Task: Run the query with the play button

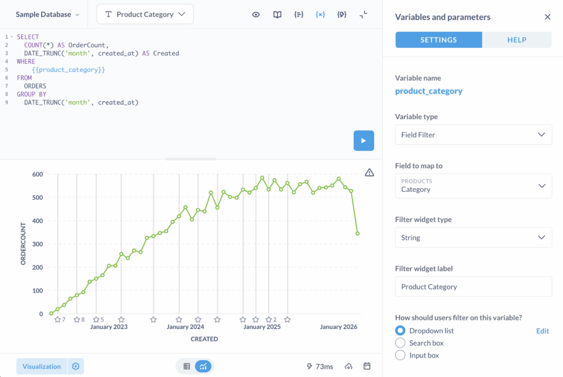Action: pyautogui.click(x=363, y=141)
